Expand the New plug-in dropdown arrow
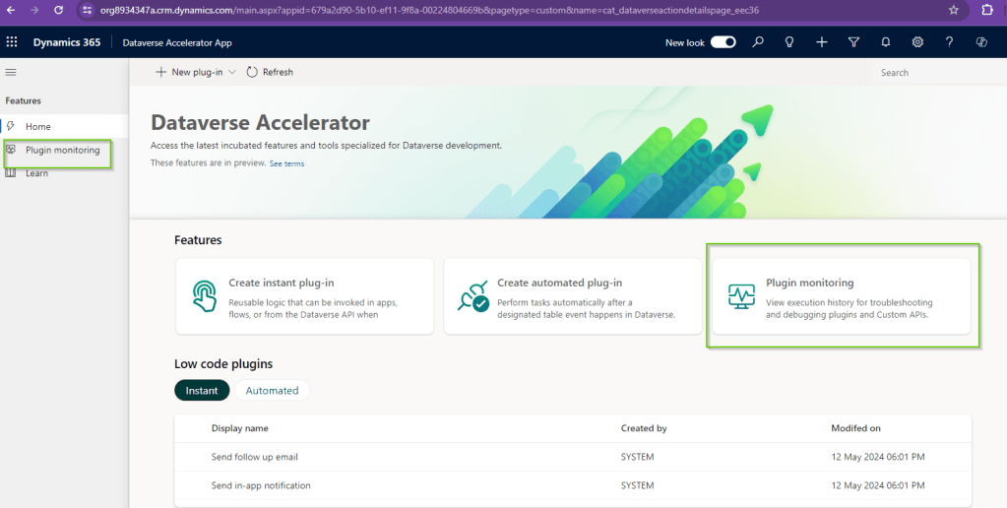Image resolution: width=1007 pixels, height=508 pixels. pyautogui.click(x=232, y=72)
